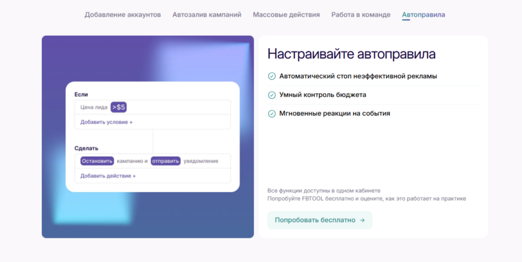Switch to Автозалив кампаний tab
Viewport: 522px width, 262px height.
point(206,15)
